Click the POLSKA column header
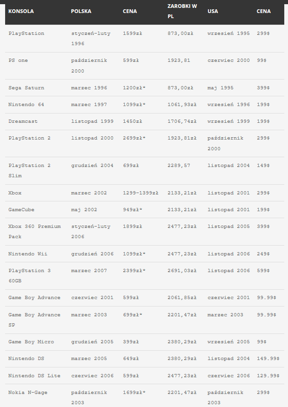 click(81, 11)
